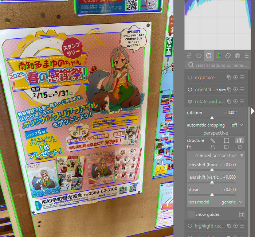Auto-detect structure lines icon
The width and height of the screenshot is (255, 237).
[240, 140]
